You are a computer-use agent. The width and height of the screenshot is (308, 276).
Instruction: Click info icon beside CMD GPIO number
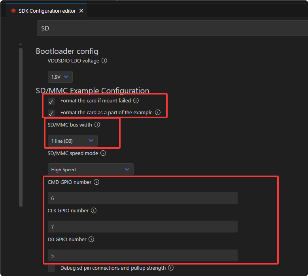pos(96,182)
